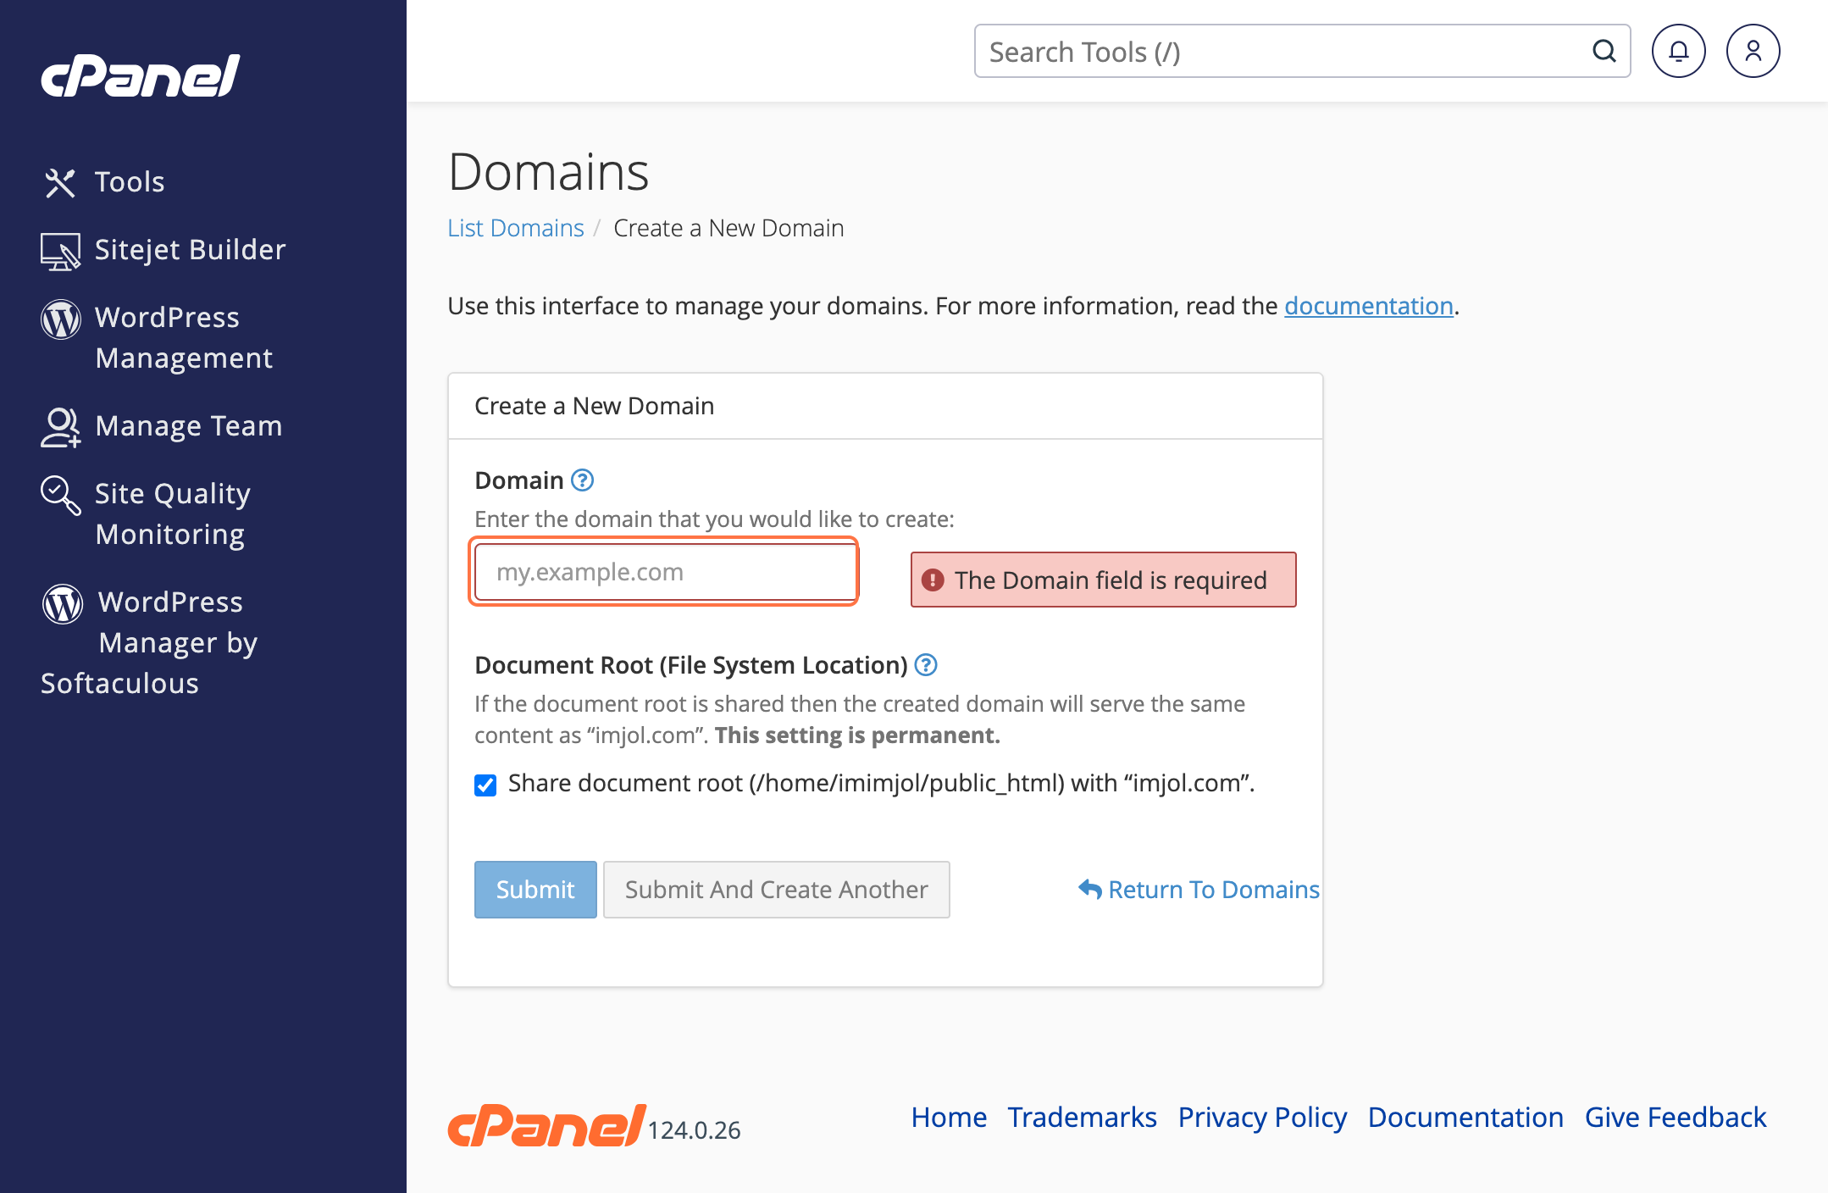Open the Tools wrench icon
Screen dimensions: 1828x1193
(x=60, y=182)
